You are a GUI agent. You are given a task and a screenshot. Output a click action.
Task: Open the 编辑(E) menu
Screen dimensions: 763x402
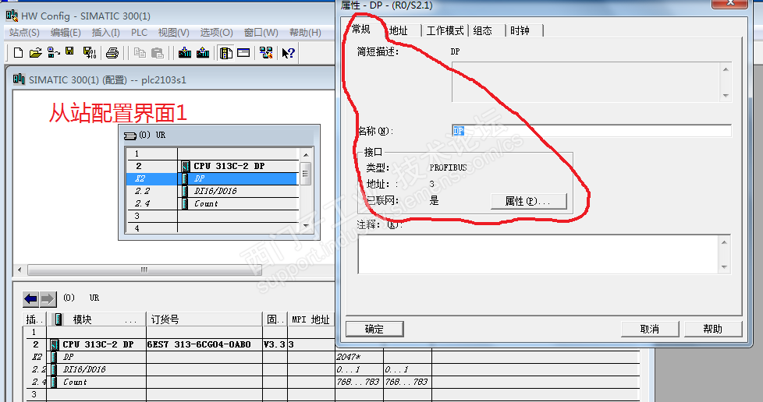(66, 33)
